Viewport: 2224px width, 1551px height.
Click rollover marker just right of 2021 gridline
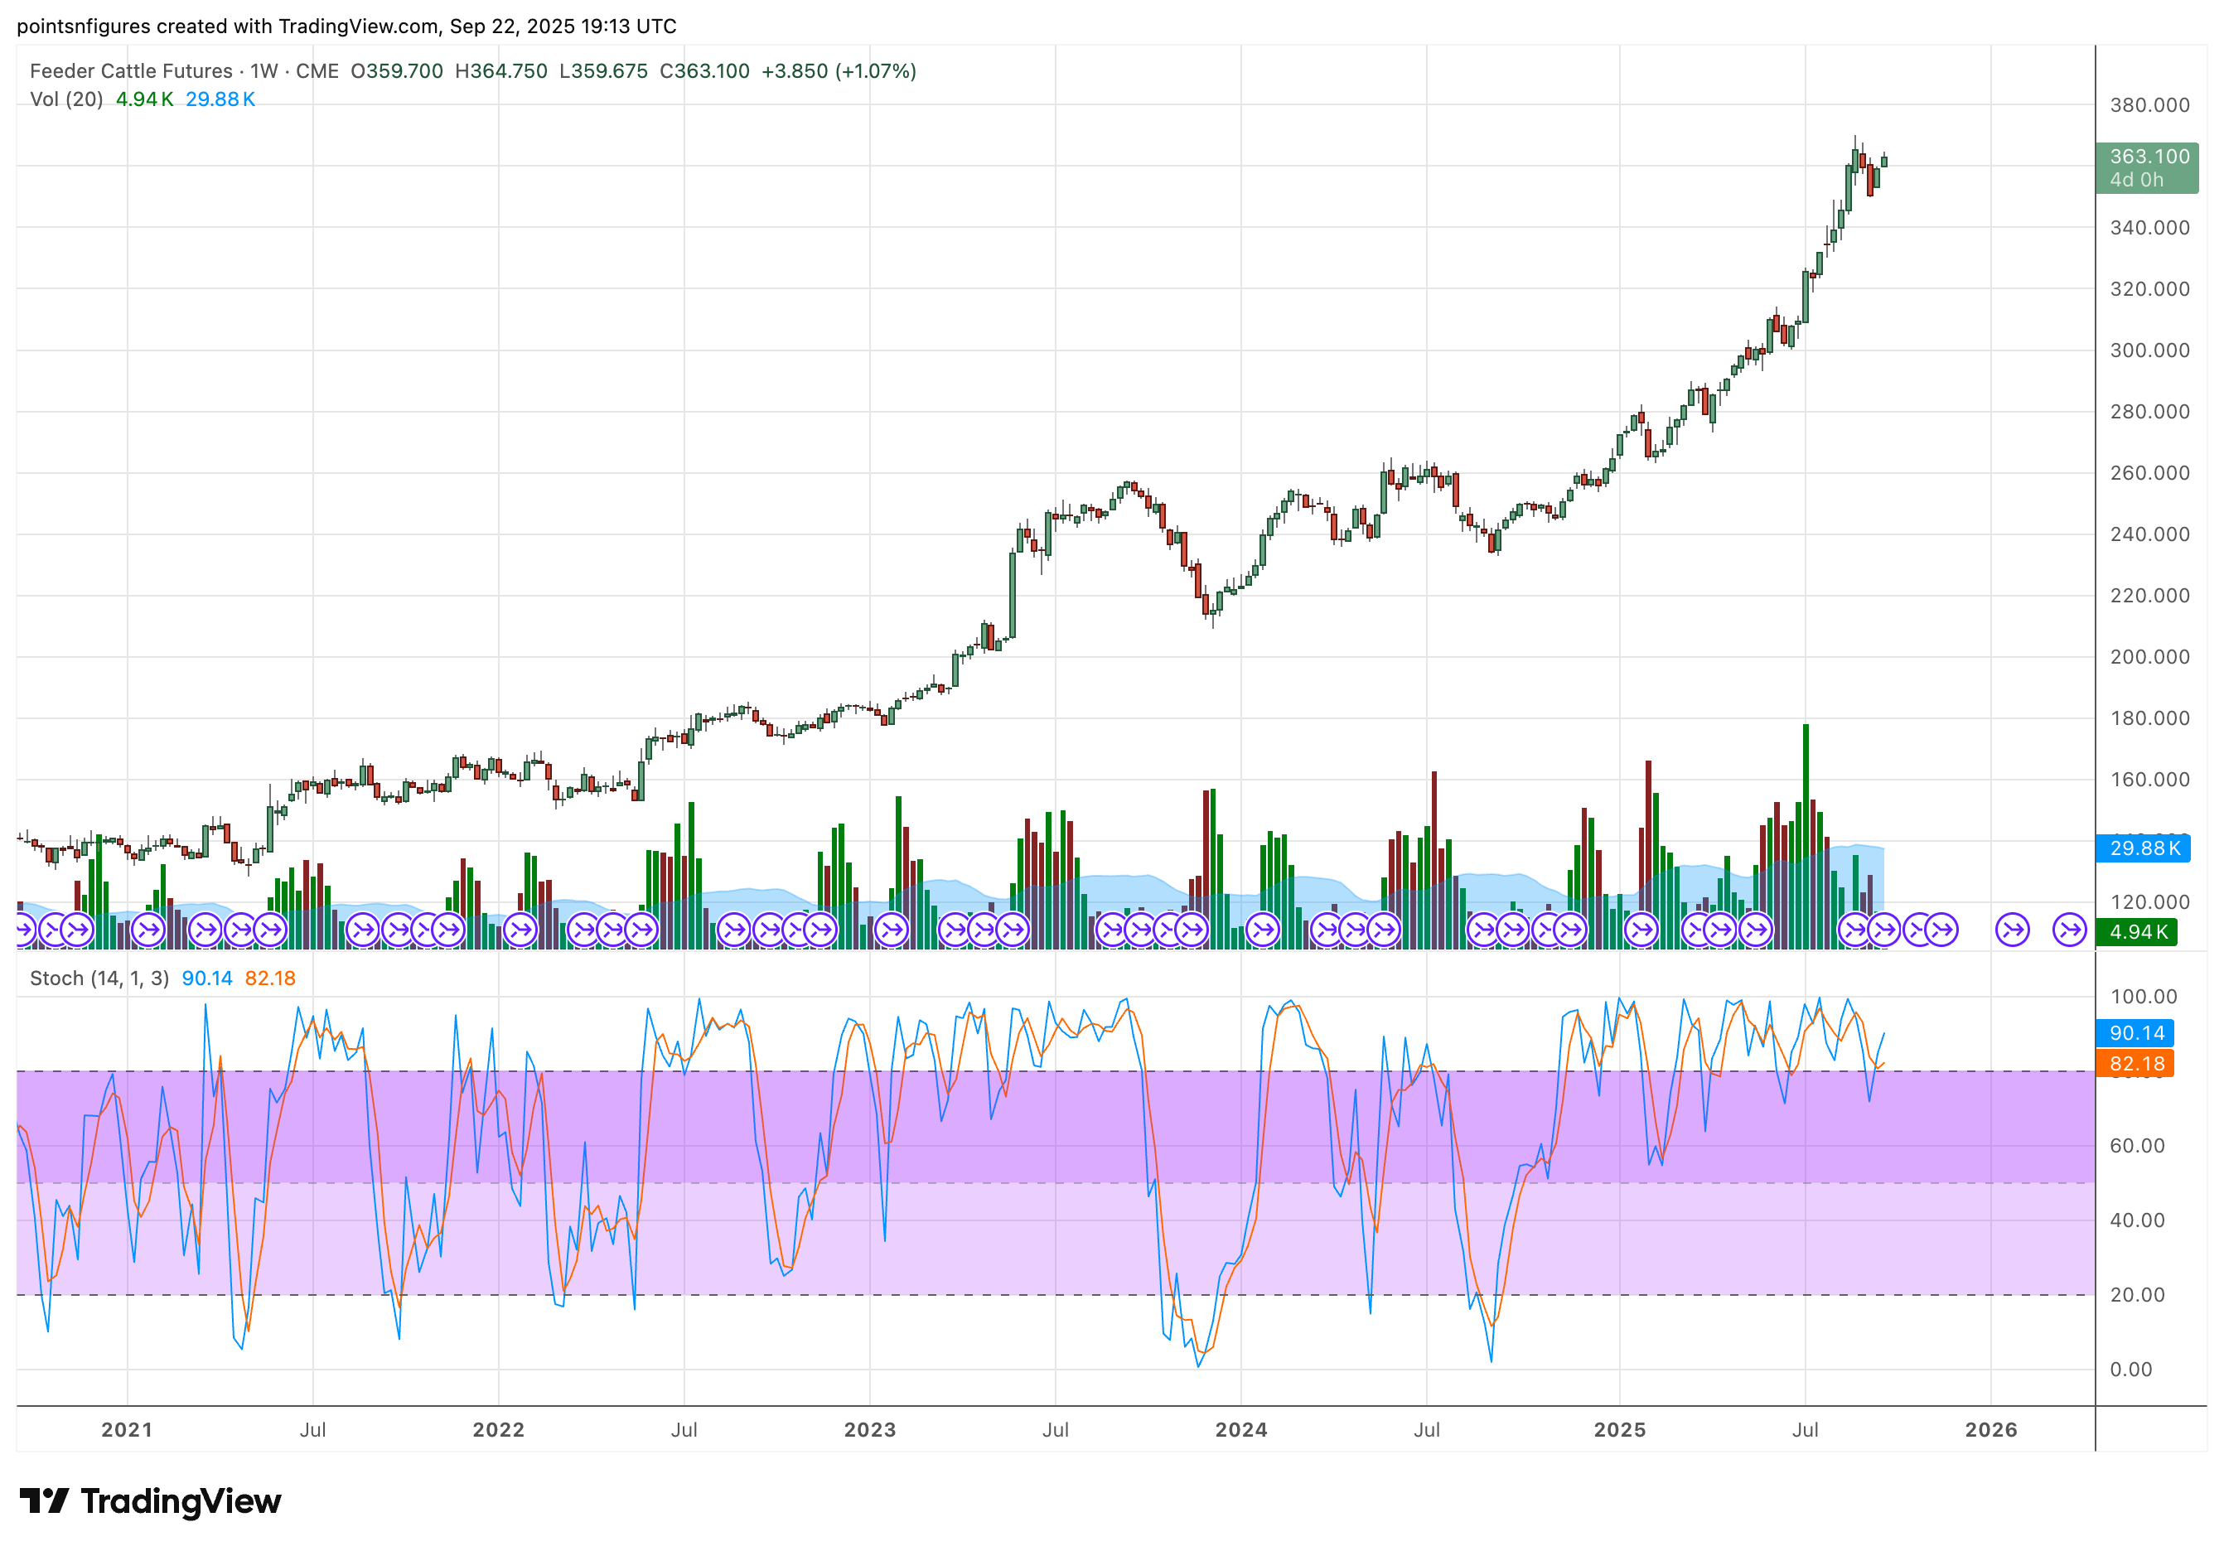(x=148, y=931)
